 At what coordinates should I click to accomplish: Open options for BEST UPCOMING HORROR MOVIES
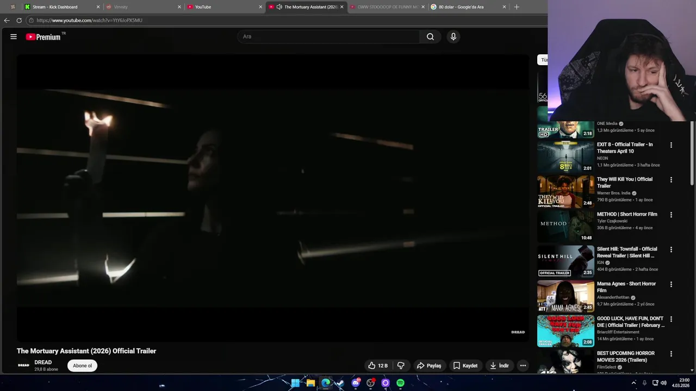tap(671, 354)
